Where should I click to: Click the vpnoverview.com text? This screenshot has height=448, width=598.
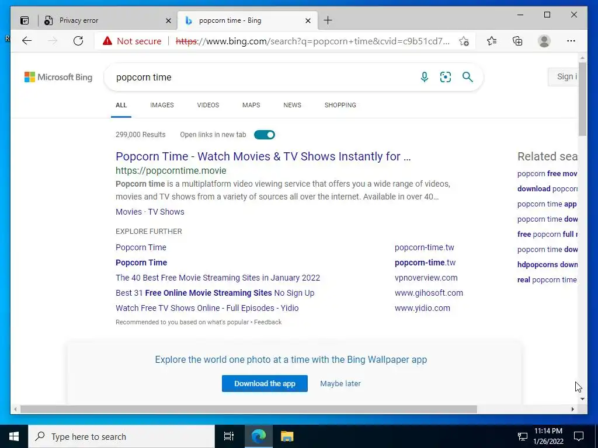(426, 278)
